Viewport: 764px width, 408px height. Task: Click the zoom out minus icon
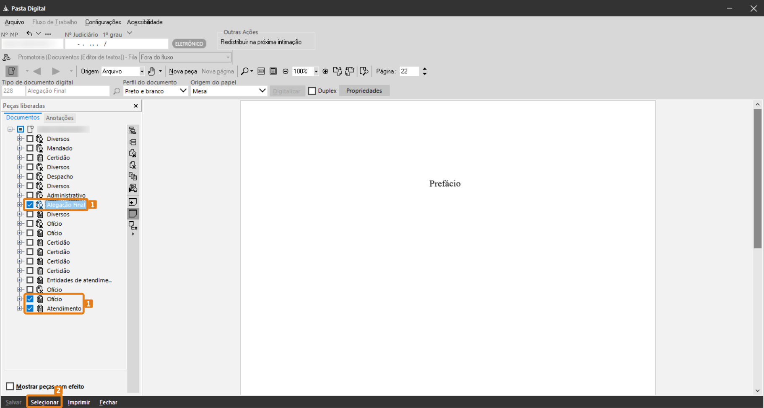pyautogui.click(x=286, y=71)
